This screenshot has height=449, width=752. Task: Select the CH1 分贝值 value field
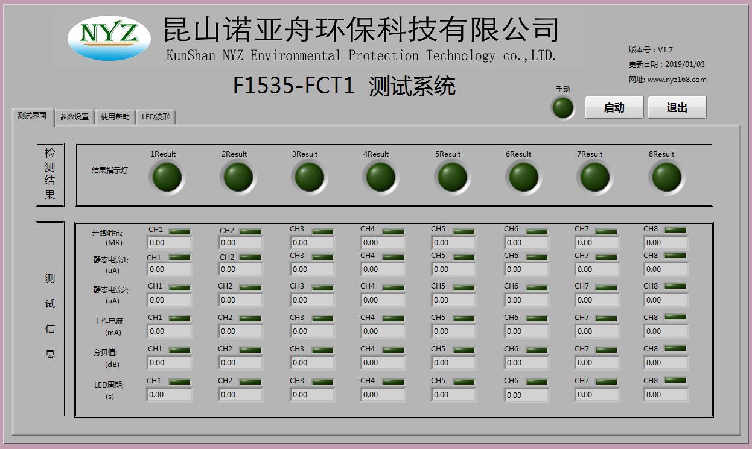tap(169, 363)
